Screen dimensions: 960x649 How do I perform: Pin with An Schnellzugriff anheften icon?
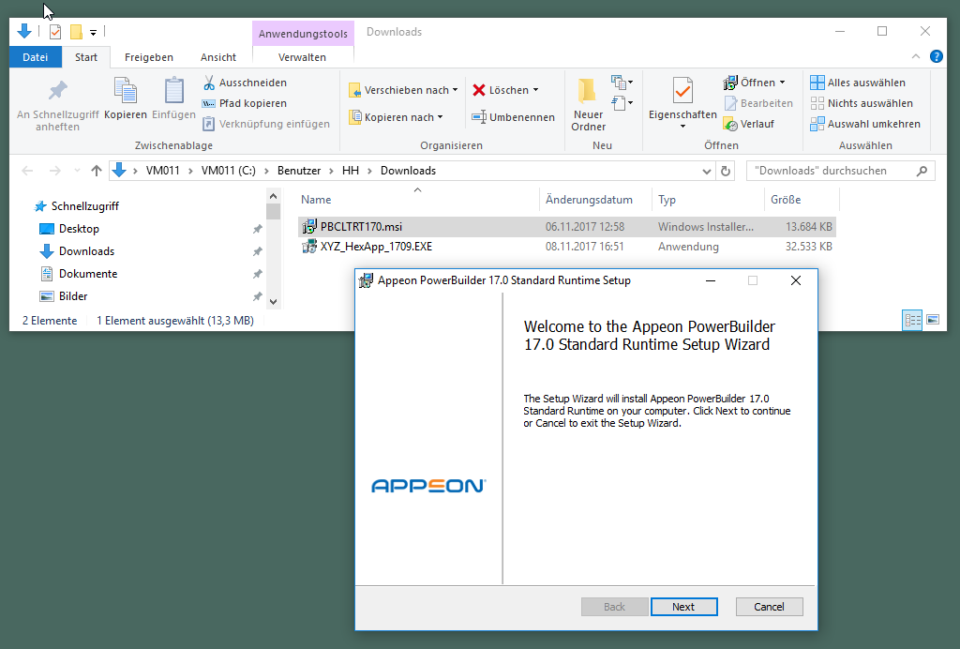pyautogui.click(x=57, y=91)
